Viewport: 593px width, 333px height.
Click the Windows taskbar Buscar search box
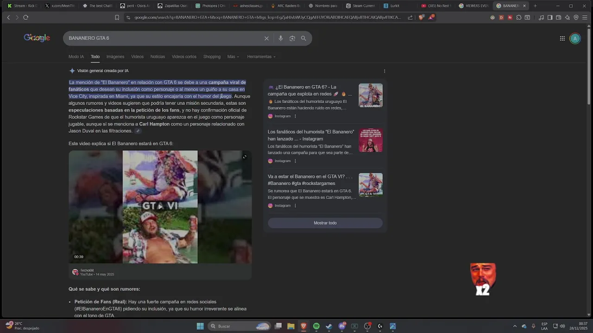239,326
